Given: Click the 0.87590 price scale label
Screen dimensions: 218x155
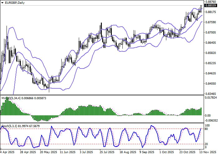Looking at the screenshot, I should 211,22.
